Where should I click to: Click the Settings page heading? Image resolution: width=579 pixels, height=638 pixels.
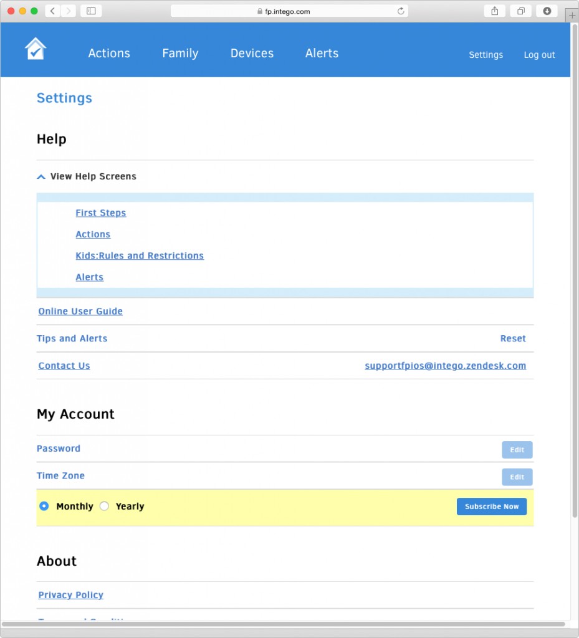(64, 98)
